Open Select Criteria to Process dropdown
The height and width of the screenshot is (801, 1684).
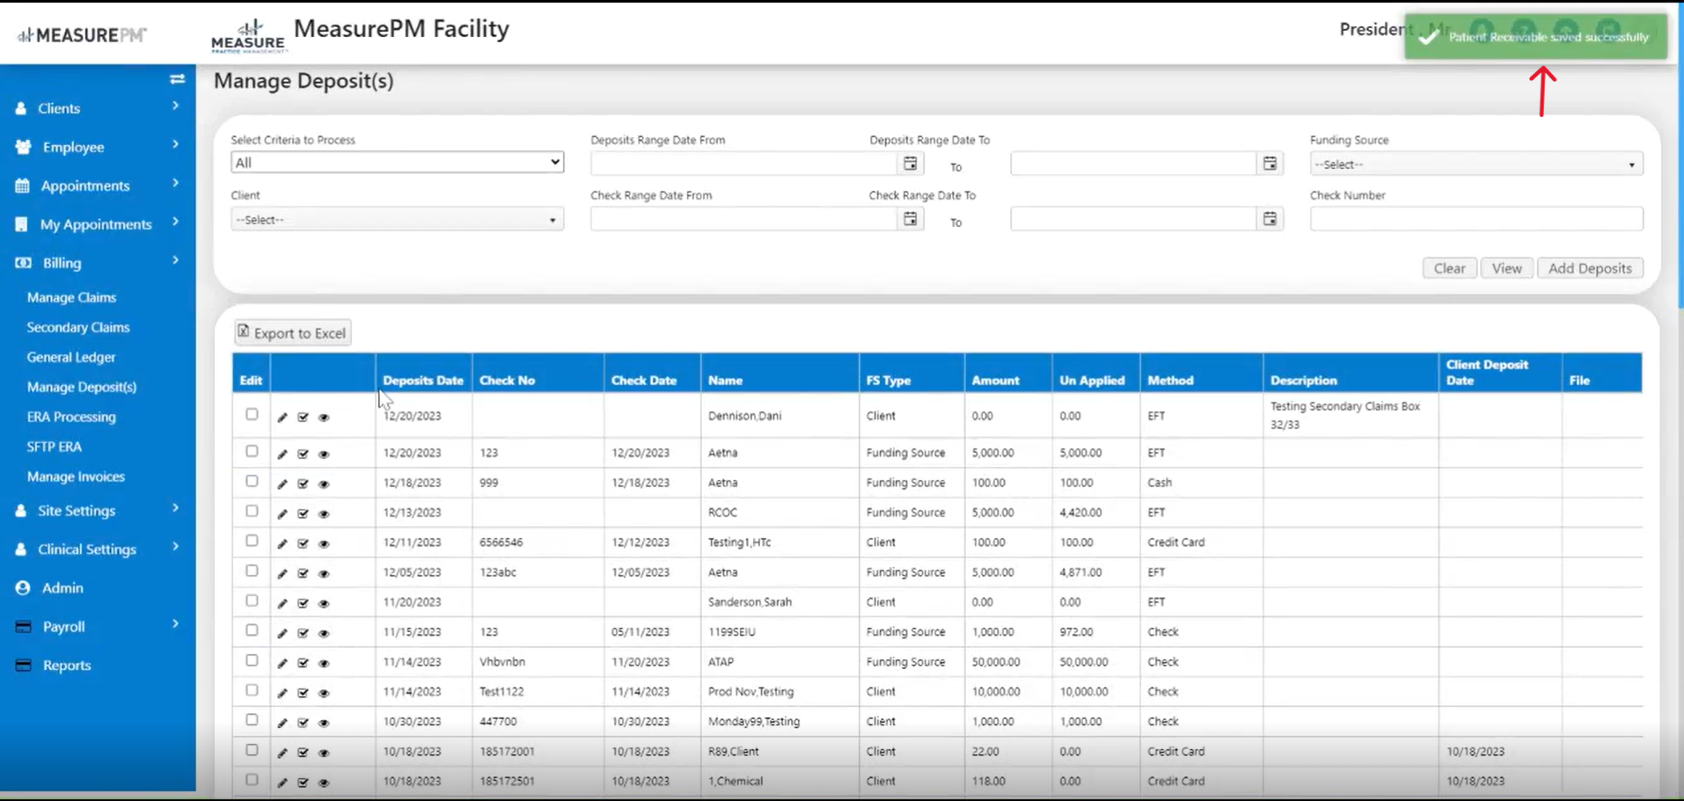[x=397, y=163]
